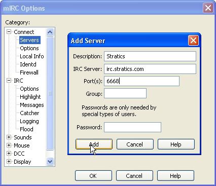Viewport: 216px width, 186px height.
Task: Close the mIRC Options window
Action: coord(208,8)
